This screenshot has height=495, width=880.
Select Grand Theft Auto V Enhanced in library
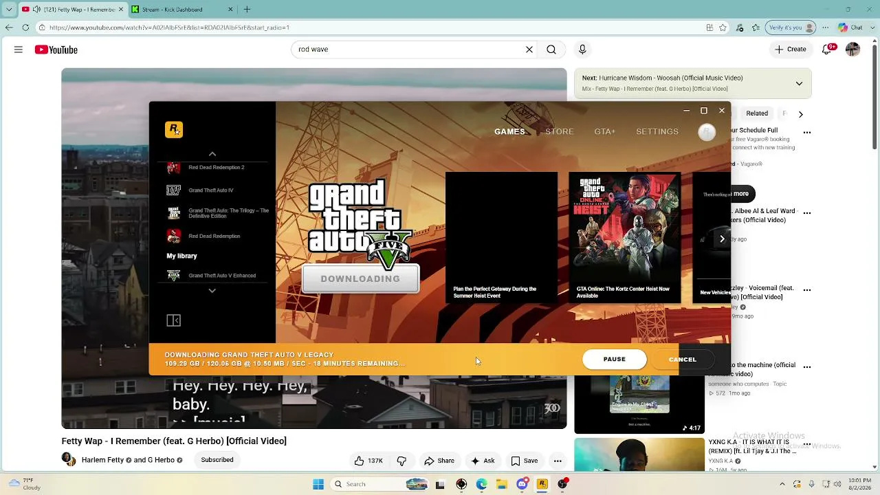click(x=222, y=276)
